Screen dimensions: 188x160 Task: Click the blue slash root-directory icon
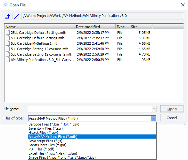17,16
